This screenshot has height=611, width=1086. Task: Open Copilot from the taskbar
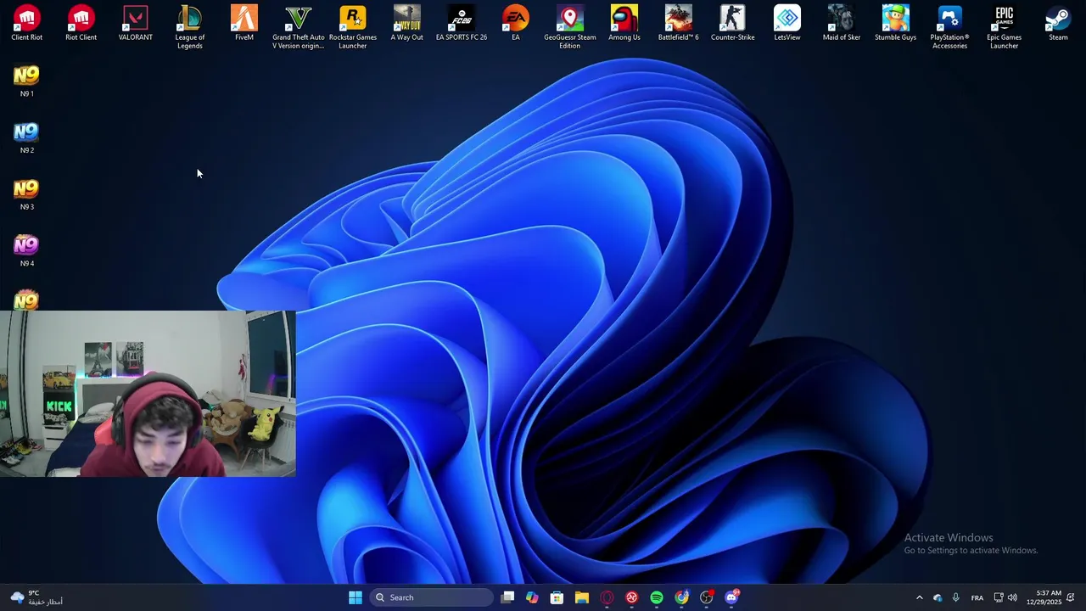pyautogui.click(x=532, y=597)
